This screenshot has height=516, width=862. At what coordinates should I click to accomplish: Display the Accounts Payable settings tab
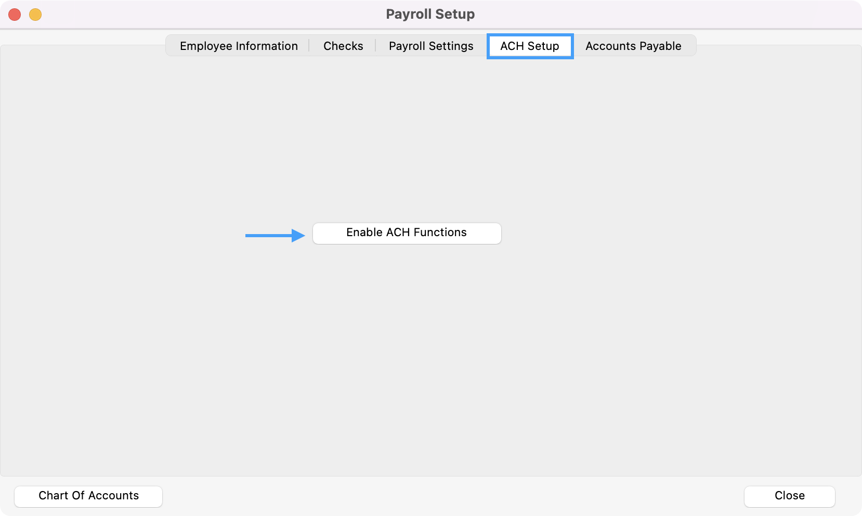tap(633, 46)
